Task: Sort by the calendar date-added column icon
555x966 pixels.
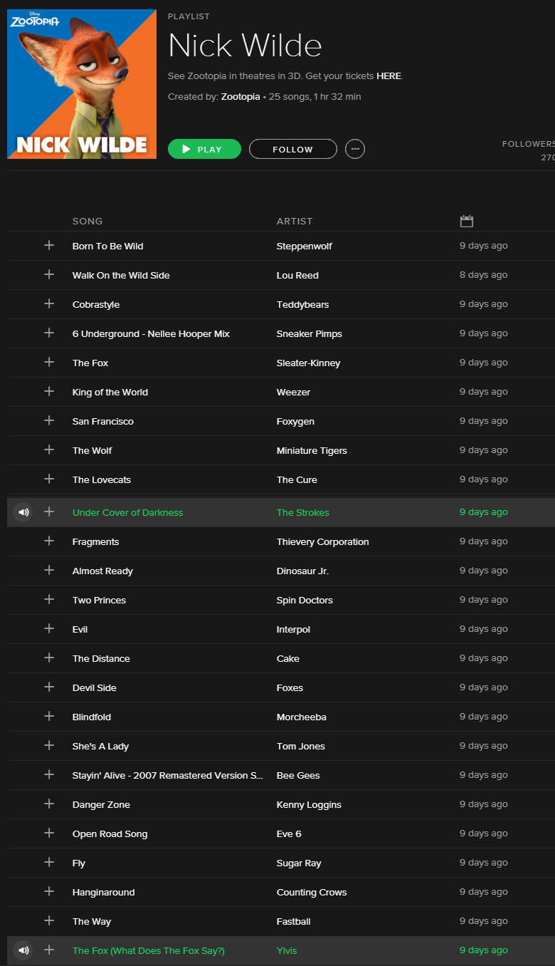Action: click(x=467, y=222)
